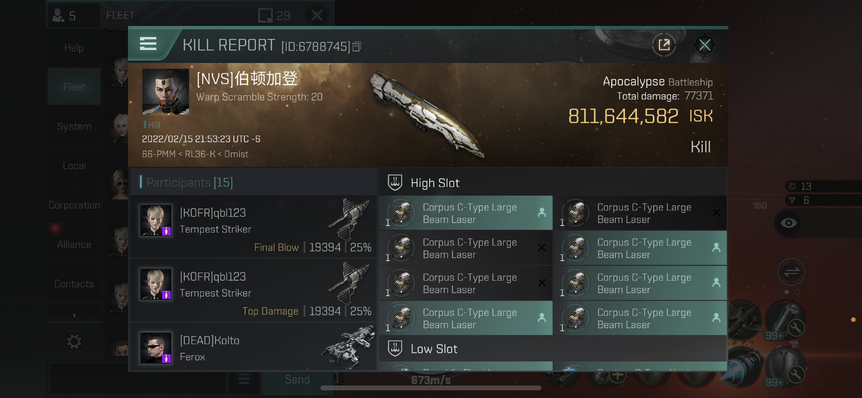Select the Alliance chat channel

74,245
